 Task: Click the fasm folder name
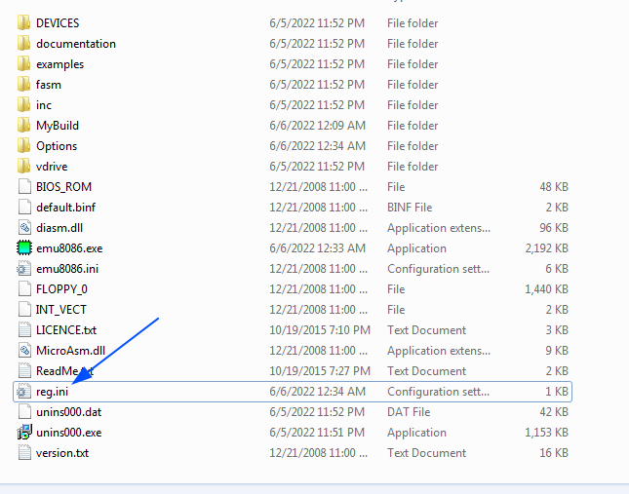pyautogui.click(x=49, y=85)
